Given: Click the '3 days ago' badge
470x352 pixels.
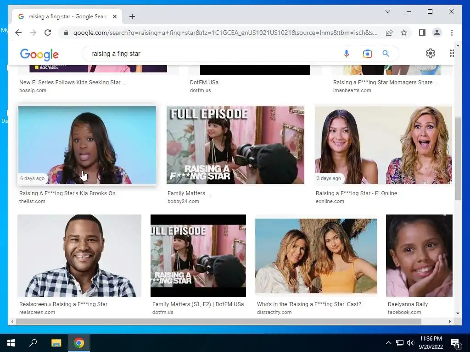Looking at the screenshot, I should tap(329, 178).
